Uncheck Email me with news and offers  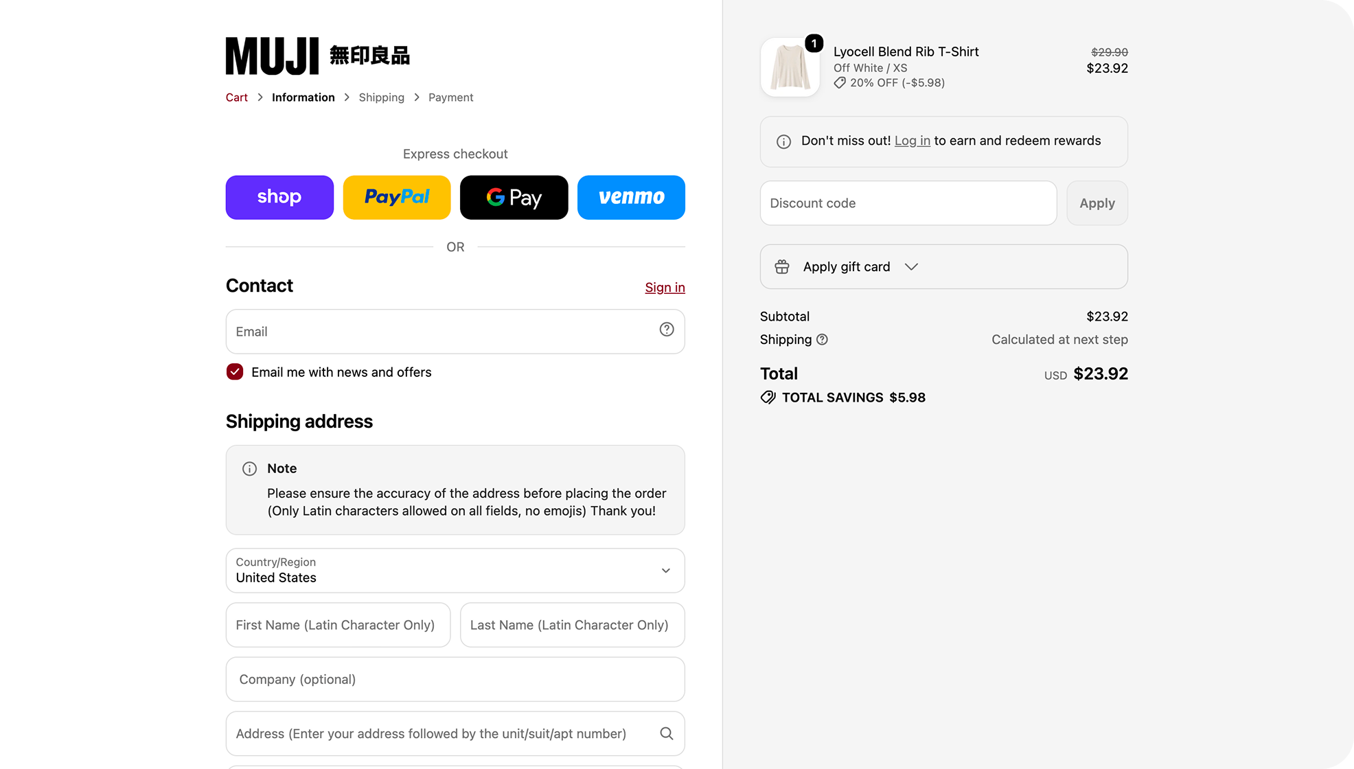[235, 372]
